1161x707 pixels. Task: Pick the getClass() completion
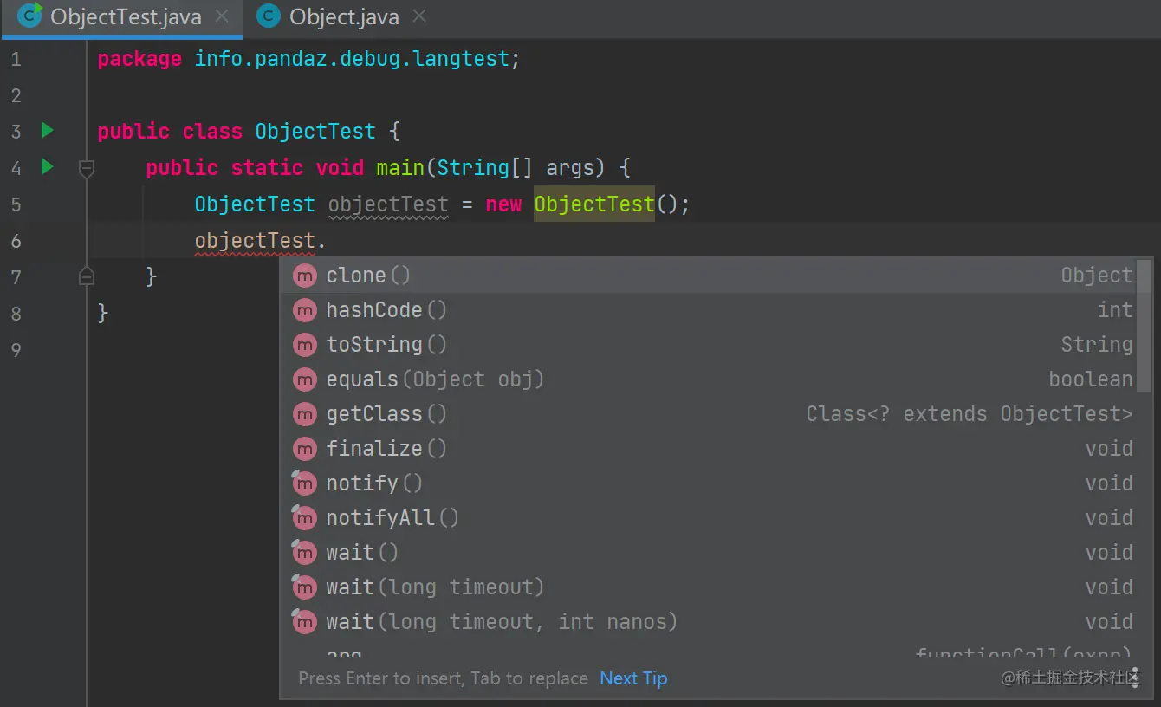click(708, 414)
